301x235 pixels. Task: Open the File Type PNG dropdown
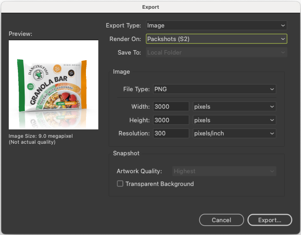(x=215, y=89)
